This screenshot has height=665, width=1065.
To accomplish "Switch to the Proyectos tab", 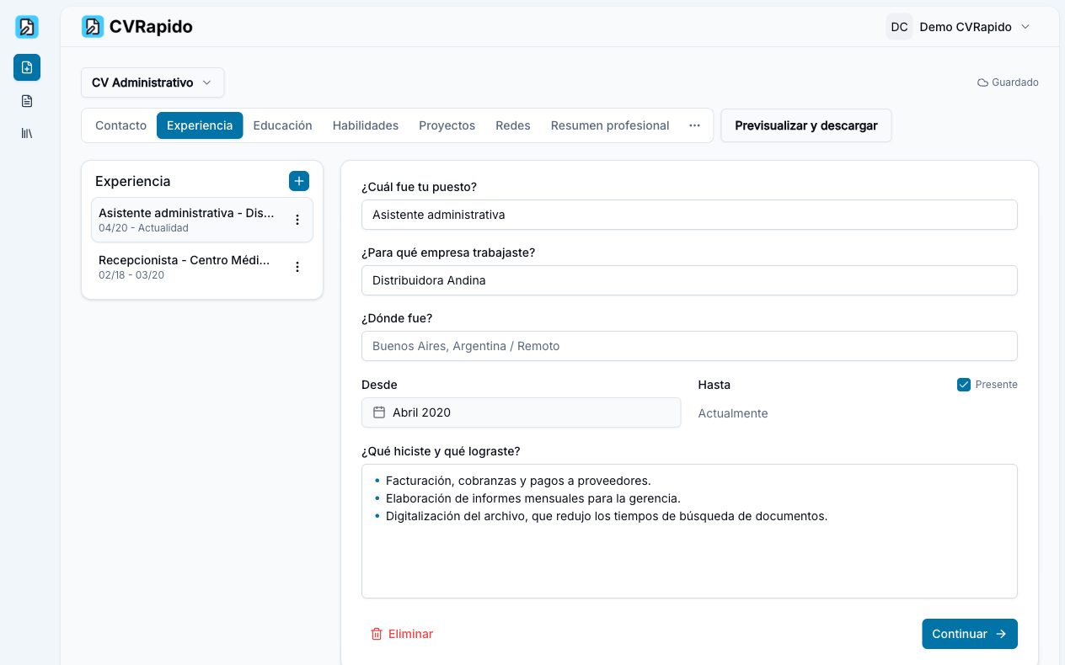I will click(x=447, y=125).
